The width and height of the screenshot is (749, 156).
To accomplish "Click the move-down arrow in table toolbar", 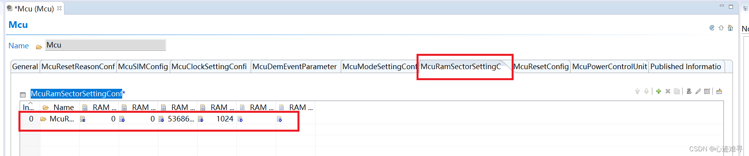I will click(646, 91).
